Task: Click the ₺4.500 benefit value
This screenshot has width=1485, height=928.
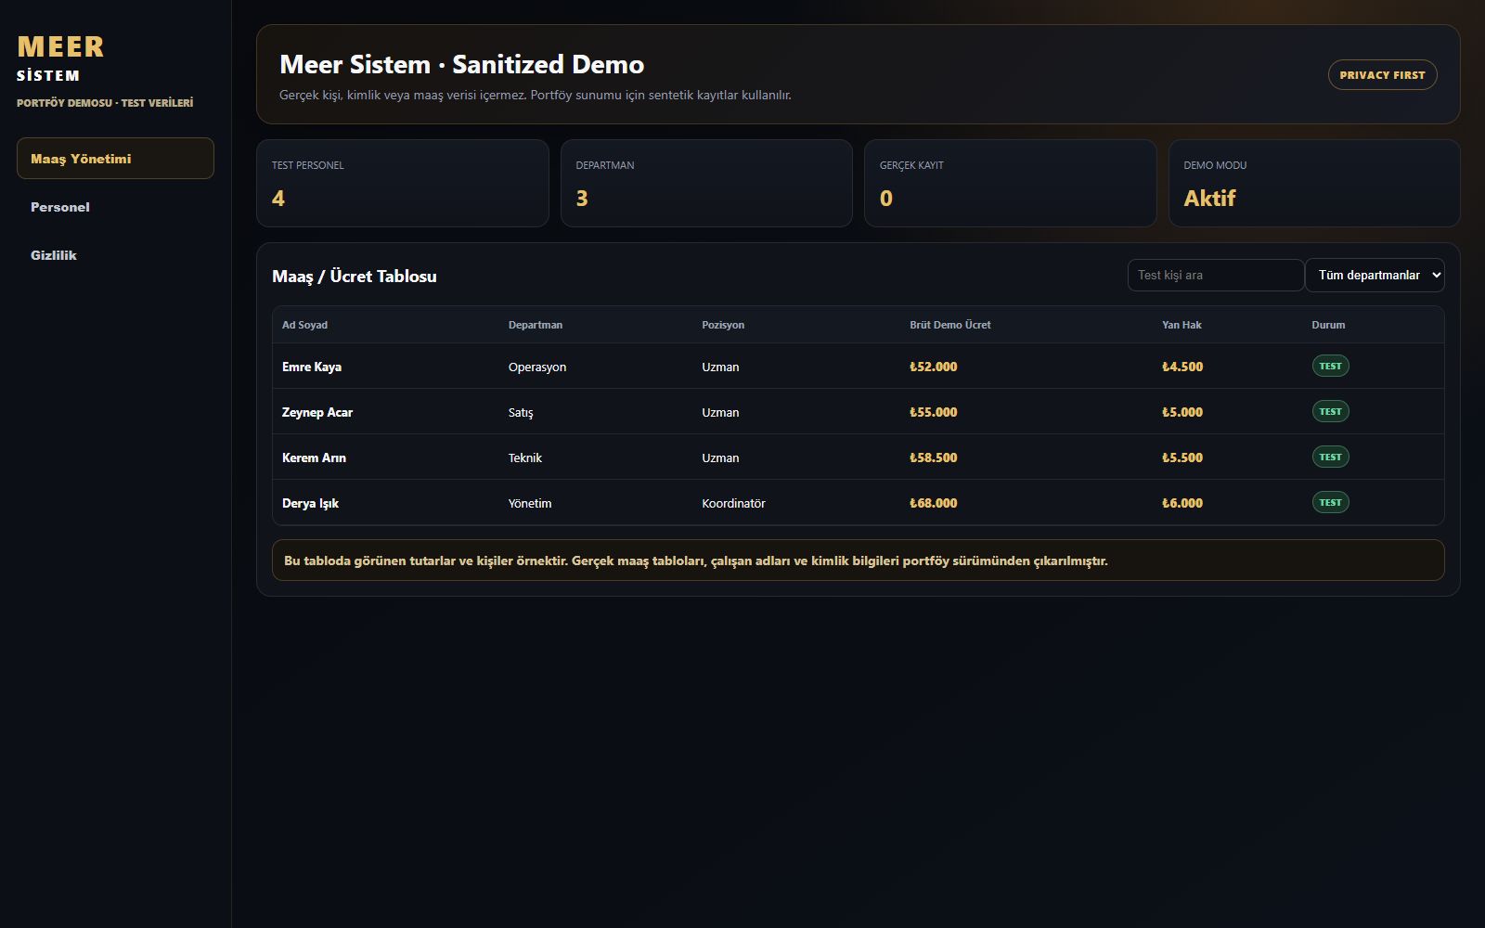Action: (1182, 367)
